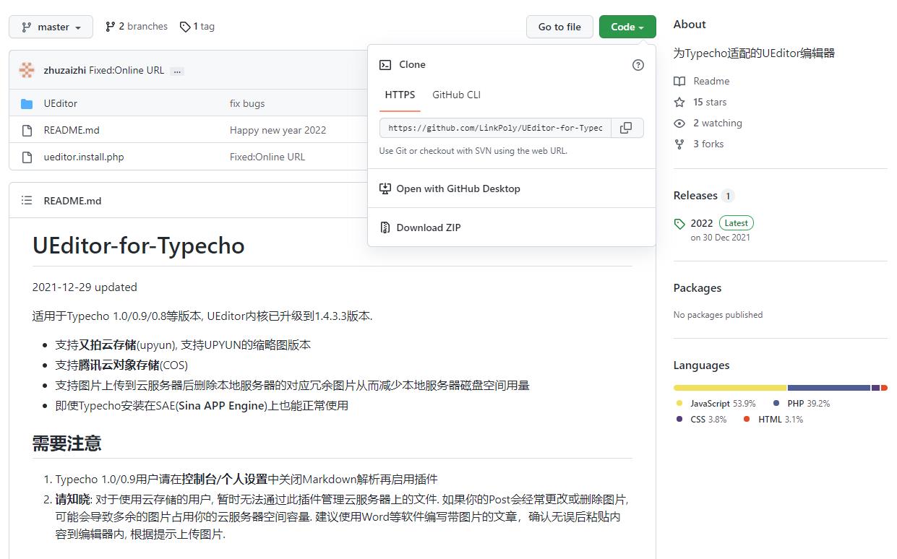Collapse the green Code dropdown button
897x559 pixels.
pyautogui.click(x=627, y=27)
